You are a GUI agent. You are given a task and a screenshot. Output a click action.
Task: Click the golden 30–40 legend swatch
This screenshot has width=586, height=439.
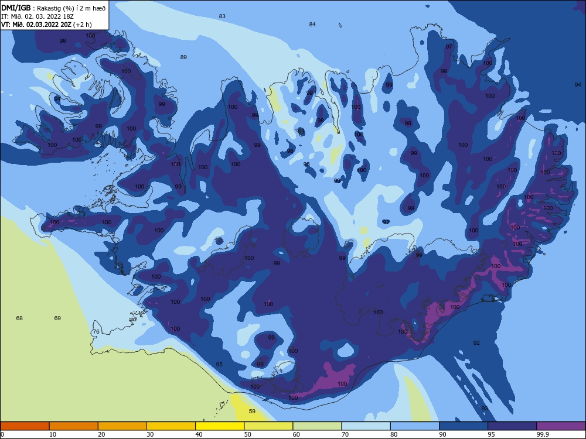tap(171, 426)
